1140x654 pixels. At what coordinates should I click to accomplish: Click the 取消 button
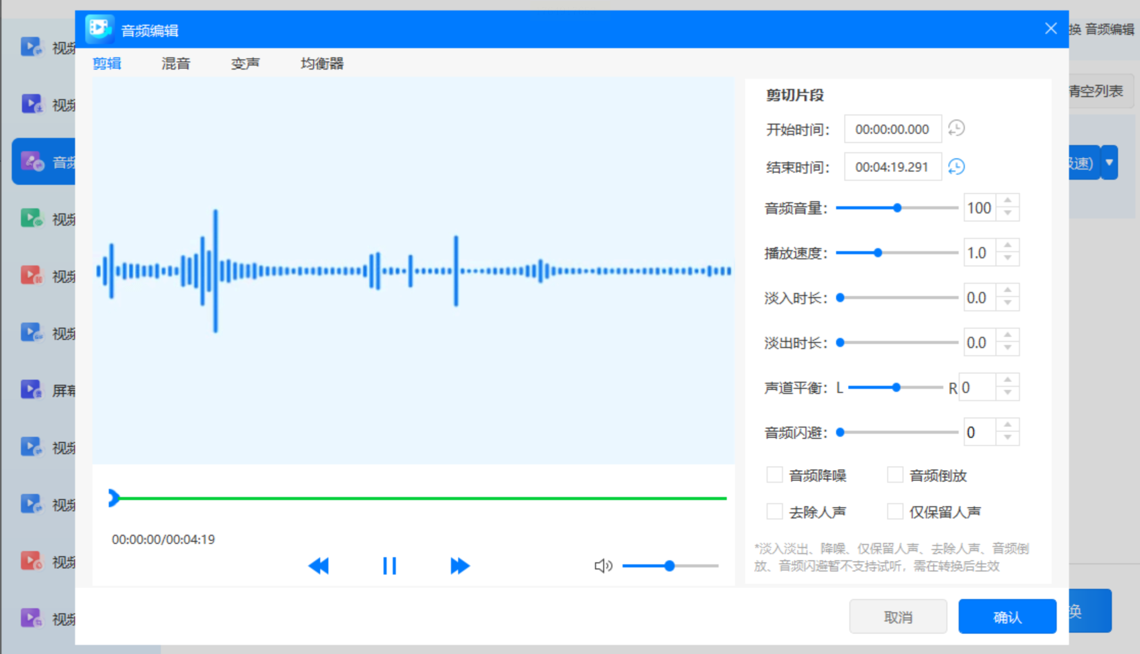click(x=898, y=617)
